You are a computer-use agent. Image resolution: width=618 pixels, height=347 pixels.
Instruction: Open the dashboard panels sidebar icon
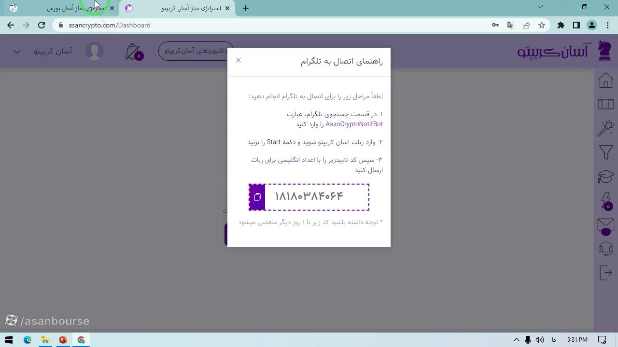pos(605,104)
